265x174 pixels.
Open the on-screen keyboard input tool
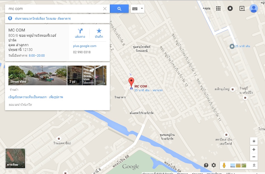pos(135,9)
